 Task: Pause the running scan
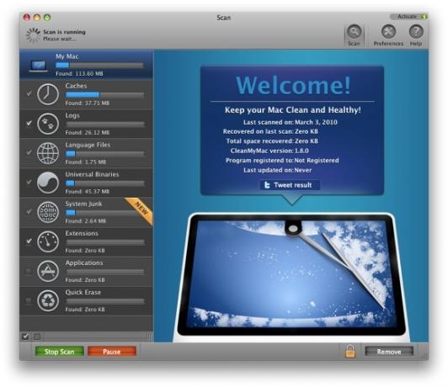112,352
